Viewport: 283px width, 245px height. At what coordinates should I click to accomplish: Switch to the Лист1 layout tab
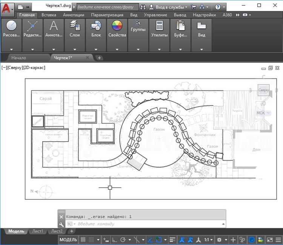[x=37, y=231]
